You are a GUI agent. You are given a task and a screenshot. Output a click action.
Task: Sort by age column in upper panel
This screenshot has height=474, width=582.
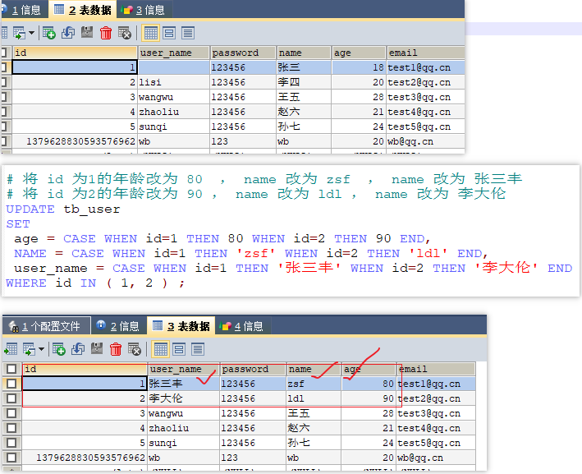359,53
